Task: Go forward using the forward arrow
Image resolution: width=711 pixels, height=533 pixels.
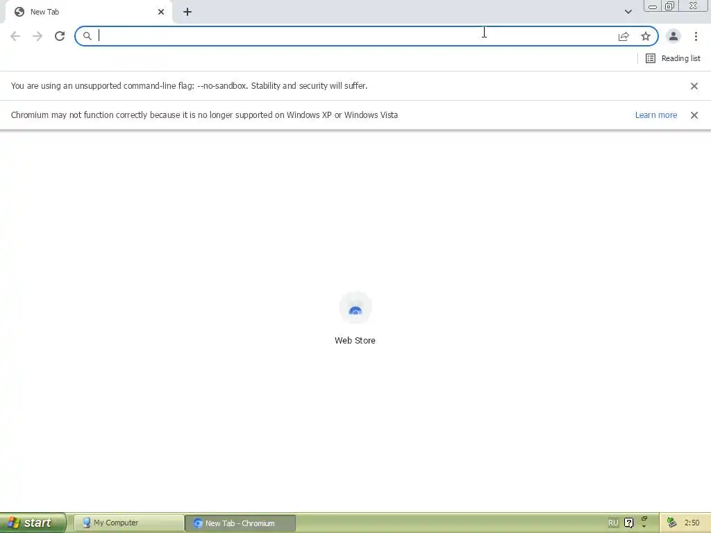Action: point(37,36)
